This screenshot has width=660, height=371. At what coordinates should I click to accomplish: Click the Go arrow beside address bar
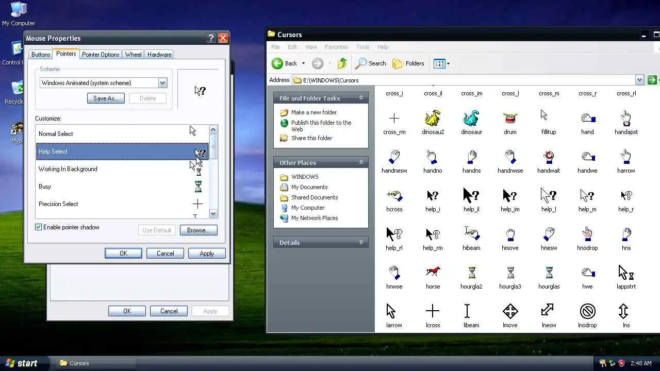[652, 80]
